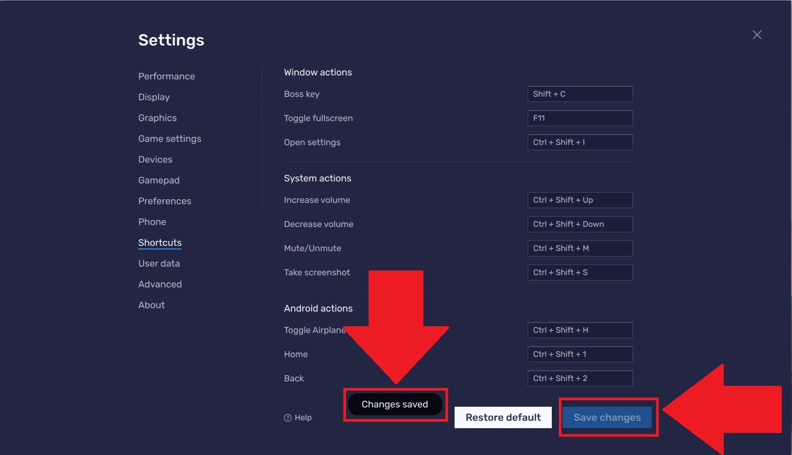
Task: Open the Phone settings section
Action: point(152,222)
